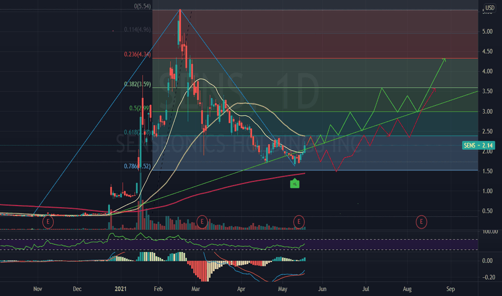This screenshot has height=296, width=502.
Task: Open the USD currency selector
Action: (x=490, y=8)
